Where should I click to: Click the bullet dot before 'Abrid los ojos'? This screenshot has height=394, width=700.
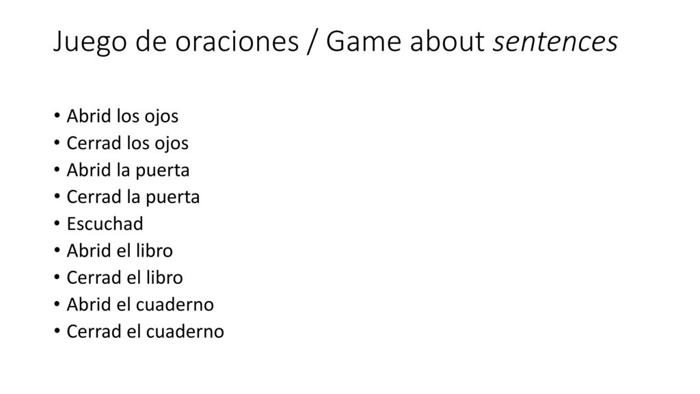(57, 116)
